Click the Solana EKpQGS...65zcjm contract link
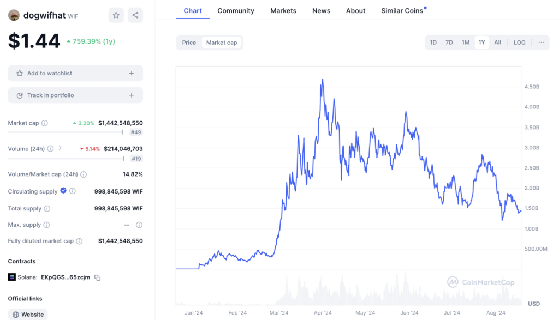 66,277
